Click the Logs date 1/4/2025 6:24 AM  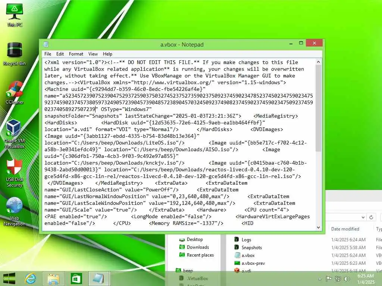click(x=348, y=240)
